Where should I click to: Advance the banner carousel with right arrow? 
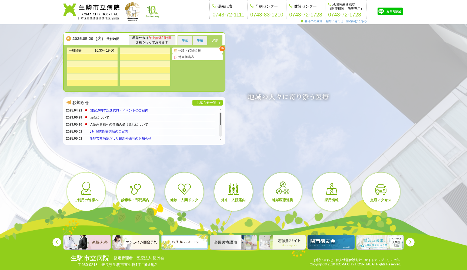410,242
